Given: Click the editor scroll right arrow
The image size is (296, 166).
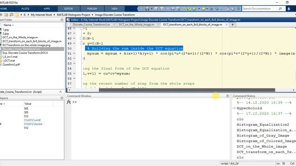Looking at the screenshot, I should point(293,90).
